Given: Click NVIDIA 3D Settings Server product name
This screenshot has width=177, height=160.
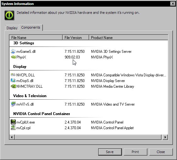Looking at the screenshot, I should point(111,52).
